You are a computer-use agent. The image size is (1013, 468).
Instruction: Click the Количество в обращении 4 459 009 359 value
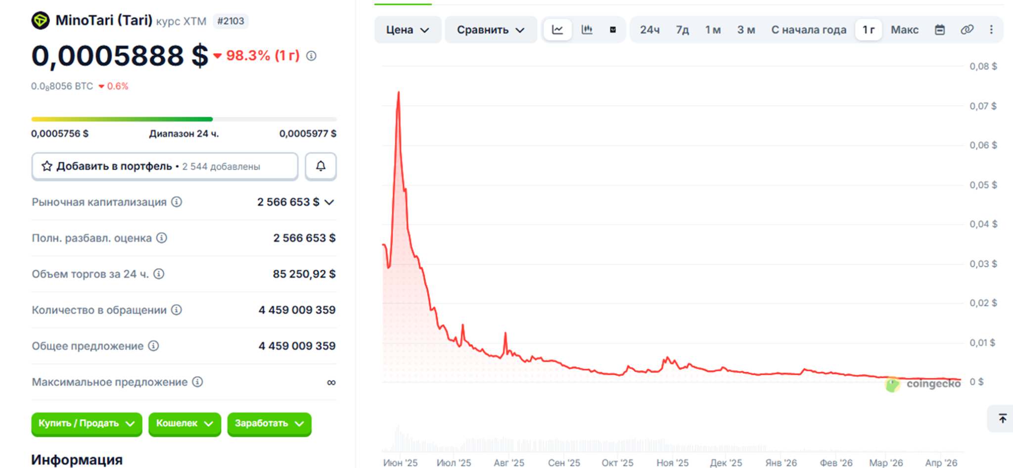[x=297, y=310]
